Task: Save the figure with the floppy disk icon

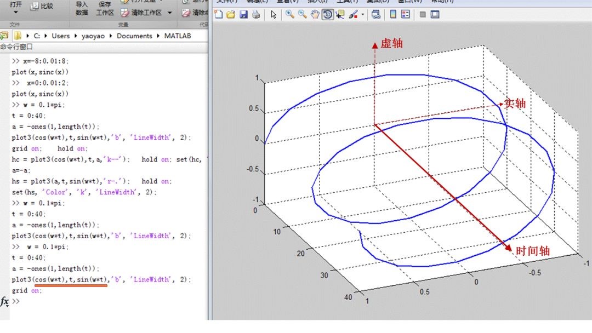Action: [x=243, y=15]
